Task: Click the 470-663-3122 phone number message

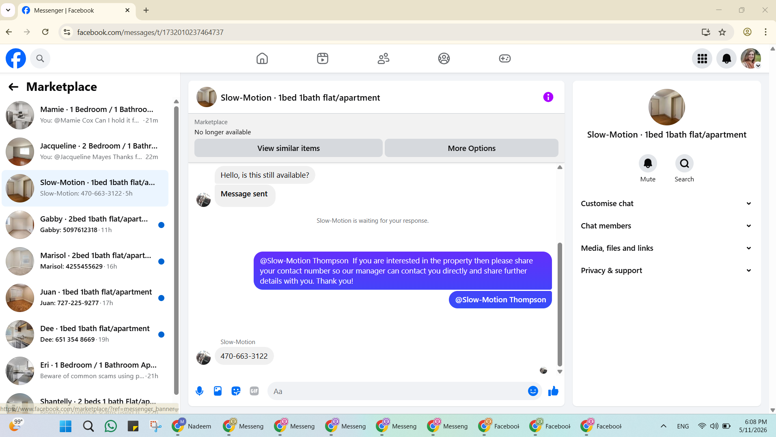Action: click(244, 356)
